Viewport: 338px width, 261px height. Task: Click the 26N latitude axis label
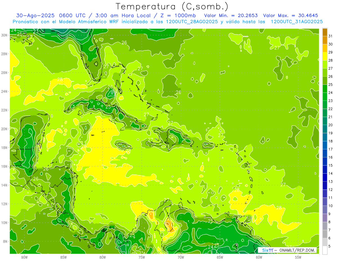click(4, 73)
